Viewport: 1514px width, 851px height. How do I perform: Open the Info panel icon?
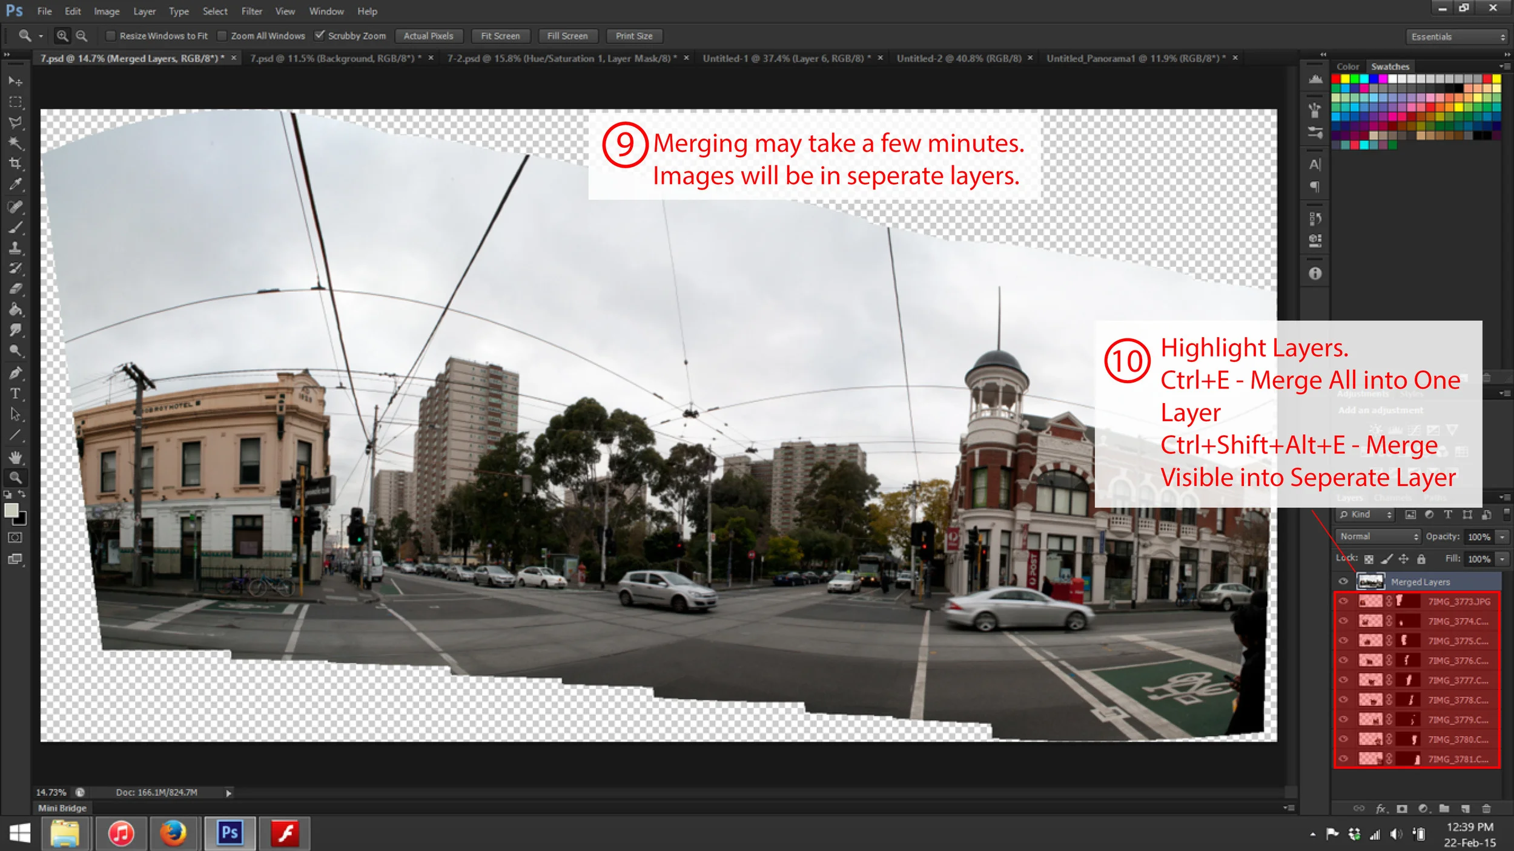click(x=1315, y=274)
